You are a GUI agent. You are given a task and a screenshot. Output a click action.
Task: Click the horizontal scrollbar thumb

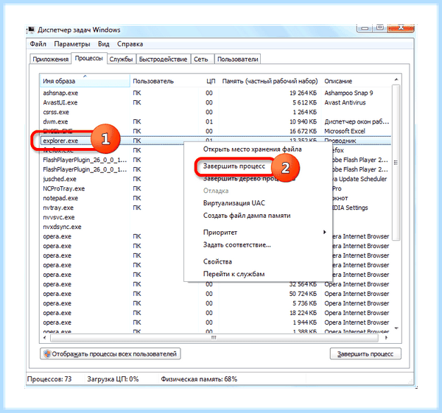pos(214,337)
